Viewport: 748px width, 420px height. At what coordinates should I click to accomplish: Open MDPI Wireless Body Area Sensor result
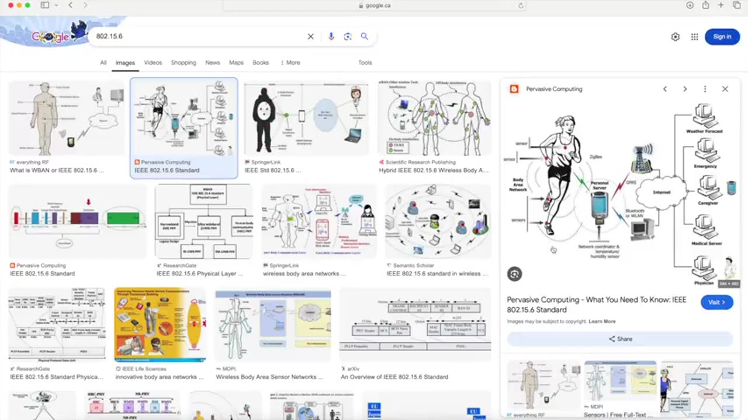click(x=273, y=324)
